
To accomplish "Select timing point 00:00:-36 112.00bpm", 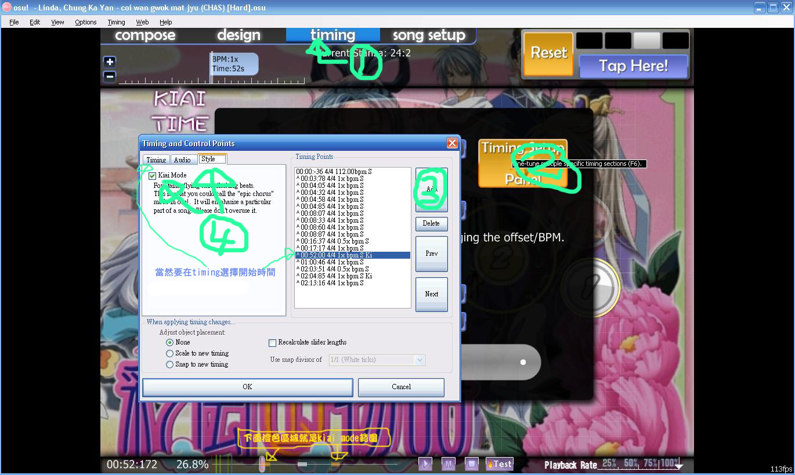I will point(352,172).
